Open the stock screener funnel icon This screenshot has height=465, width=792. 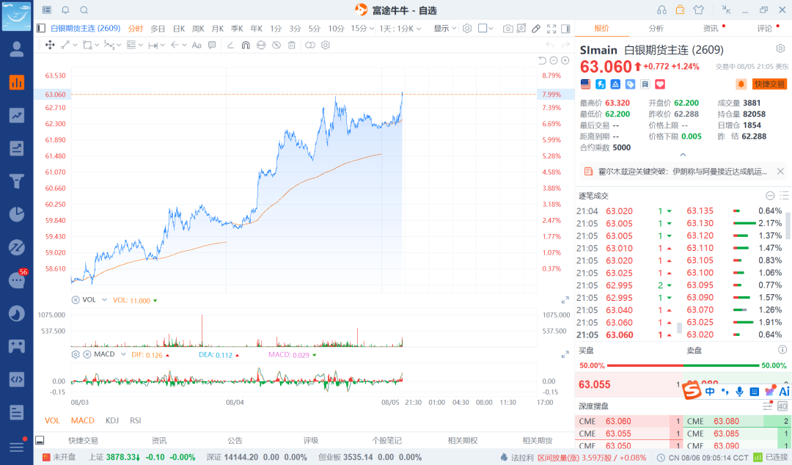[x=17, y=181]
